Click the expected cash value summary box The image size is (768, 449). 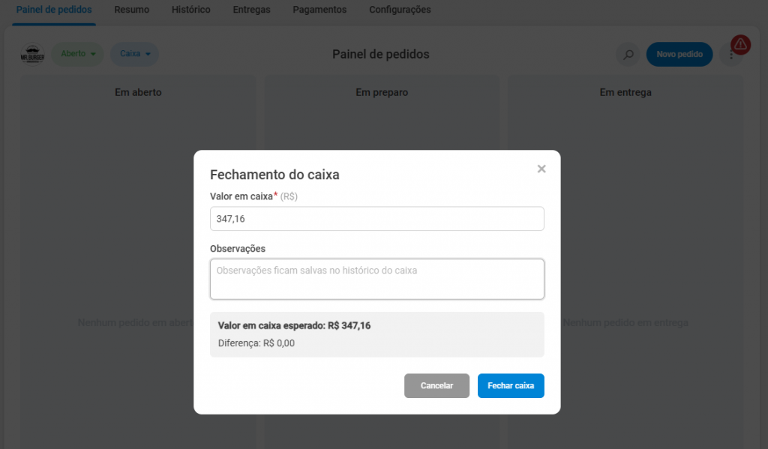coord(376,334)
